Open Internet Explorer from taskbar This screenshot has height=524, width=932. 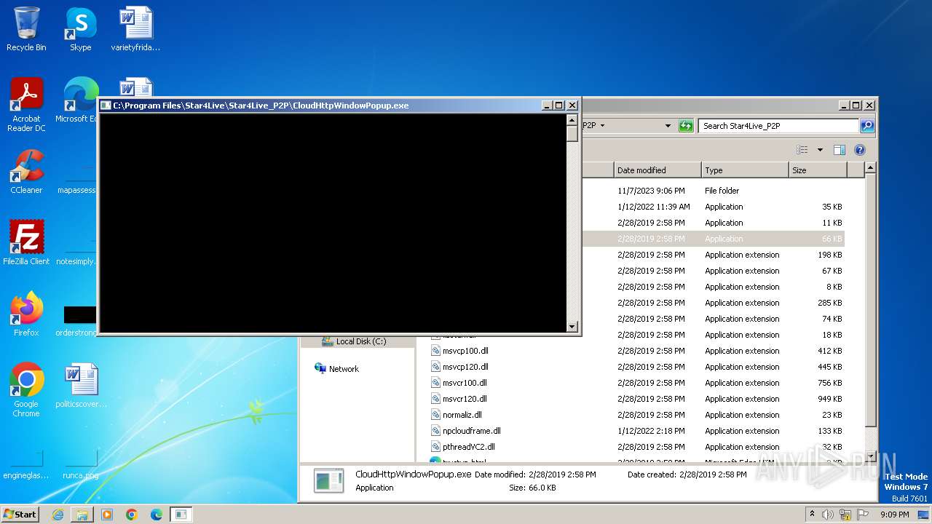(58, 515)
